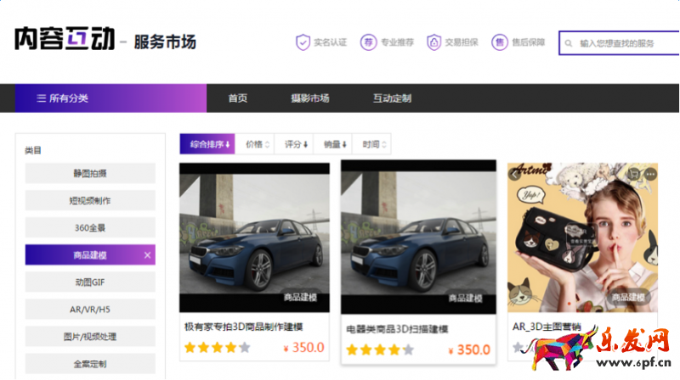
Task: Click the search magnifier icon
Action: coord(569,43)
